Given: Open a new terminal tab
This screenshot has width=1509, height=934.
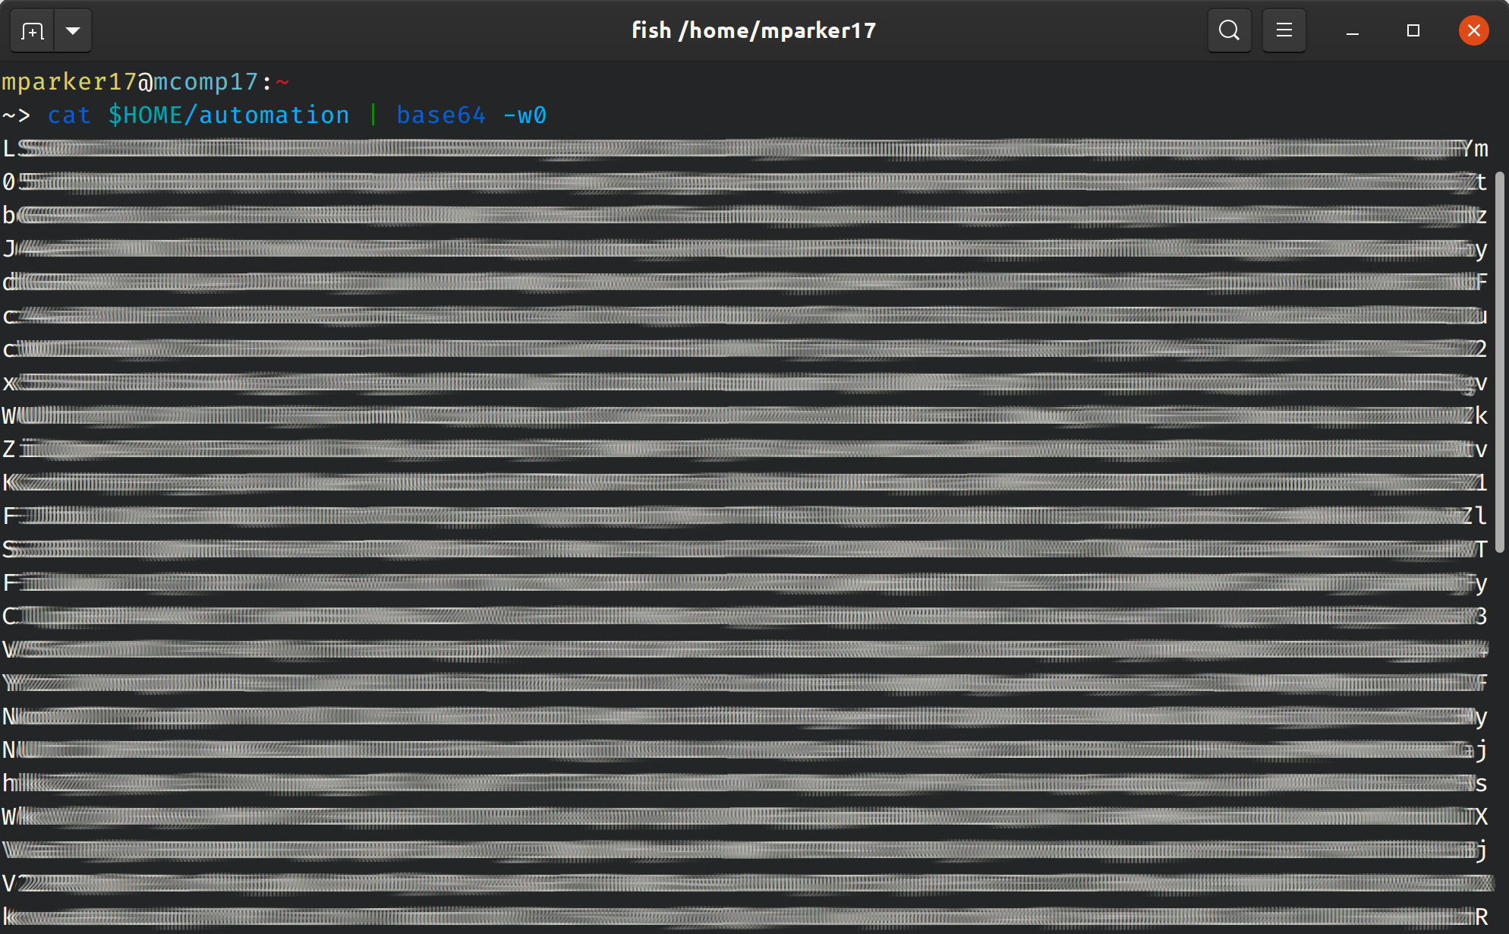Looking at the screenshot, I should pyautogui.click(x=33, y=31).
